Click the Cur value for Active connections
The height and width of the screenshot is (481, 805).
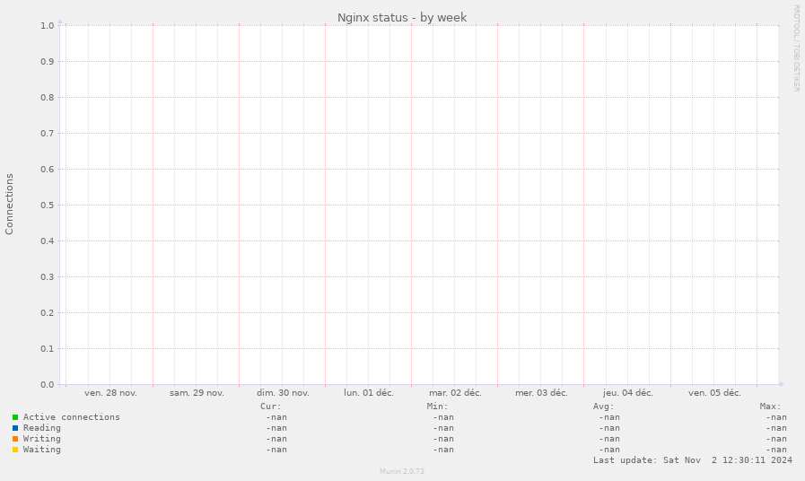pos(276,417)
